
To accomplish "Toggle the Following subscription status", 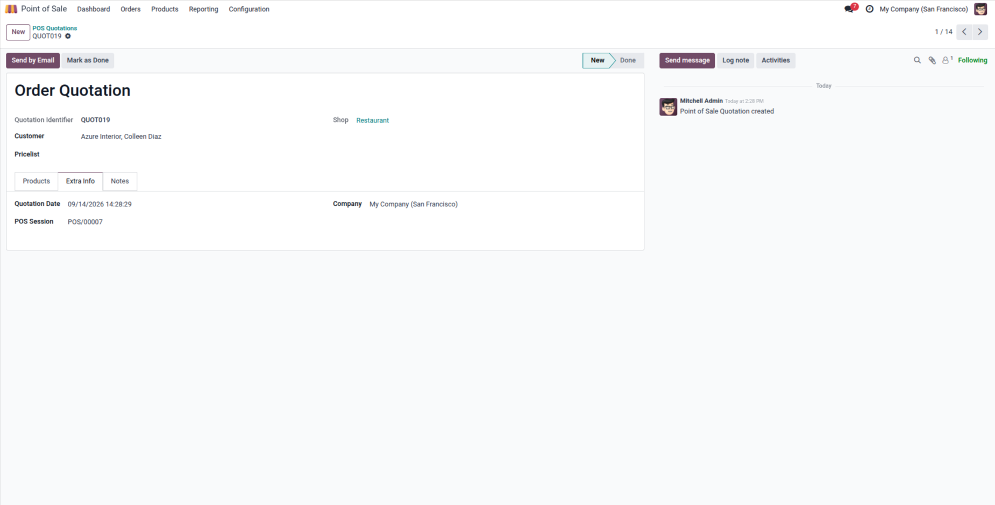I will pyautogui.click(x=972, y=60).
